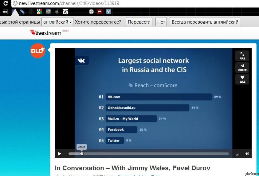Switch video to FULL screen

pyautogui.click(x=242, y=56)
